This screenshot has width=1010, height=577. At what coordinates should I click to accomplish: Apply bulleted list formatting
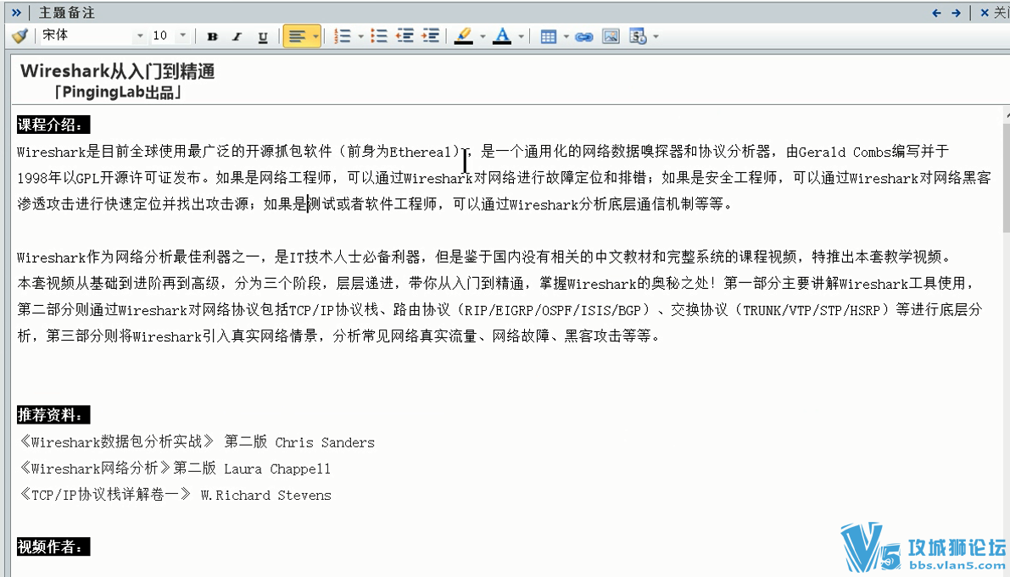tap(379, 36)
